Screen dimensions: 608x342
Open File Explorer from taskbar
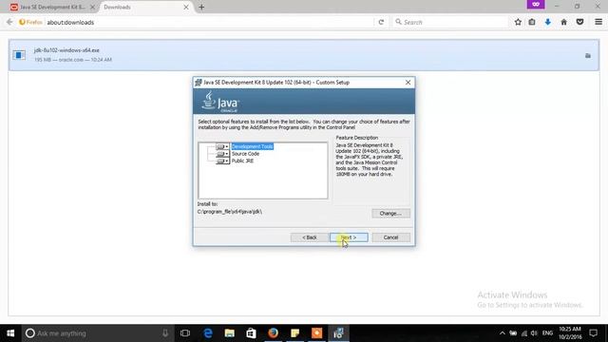[230, 333]
